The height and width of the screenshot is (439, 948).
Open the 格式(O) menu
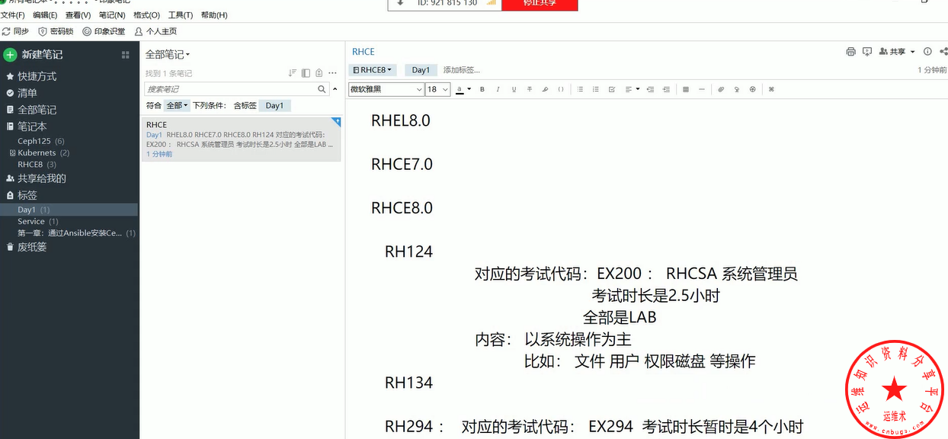coord(146,15)
